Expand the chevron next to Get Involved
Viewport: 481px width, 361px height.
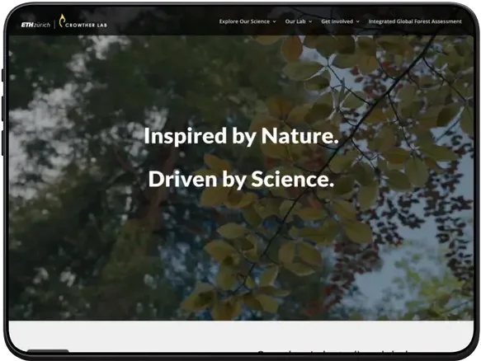pyautogui.click(x=358, y=21)
